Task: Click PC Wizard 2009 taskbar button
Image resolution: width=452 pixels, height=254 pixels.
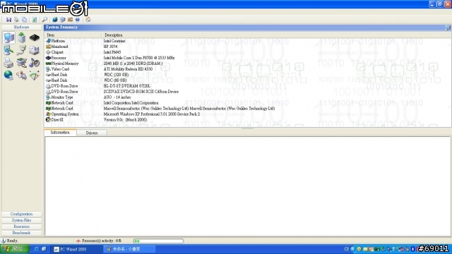Action: point(76,249)
